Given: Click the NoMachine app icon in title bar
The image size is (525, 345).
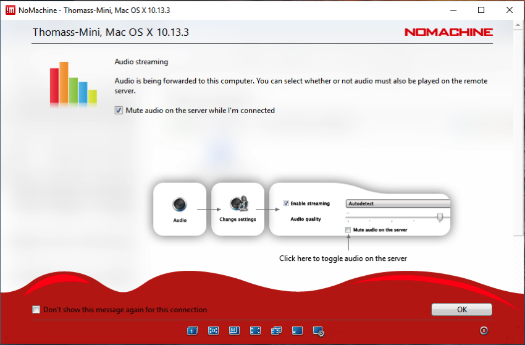Looking at the screenshot, I should [x=10, y=10].
